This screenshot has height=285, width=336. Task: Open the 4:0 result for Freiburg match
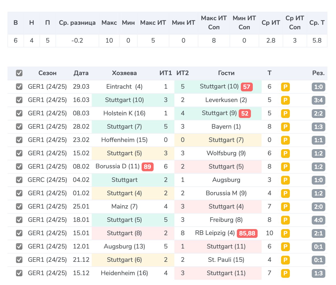click(x=318, y=220)
